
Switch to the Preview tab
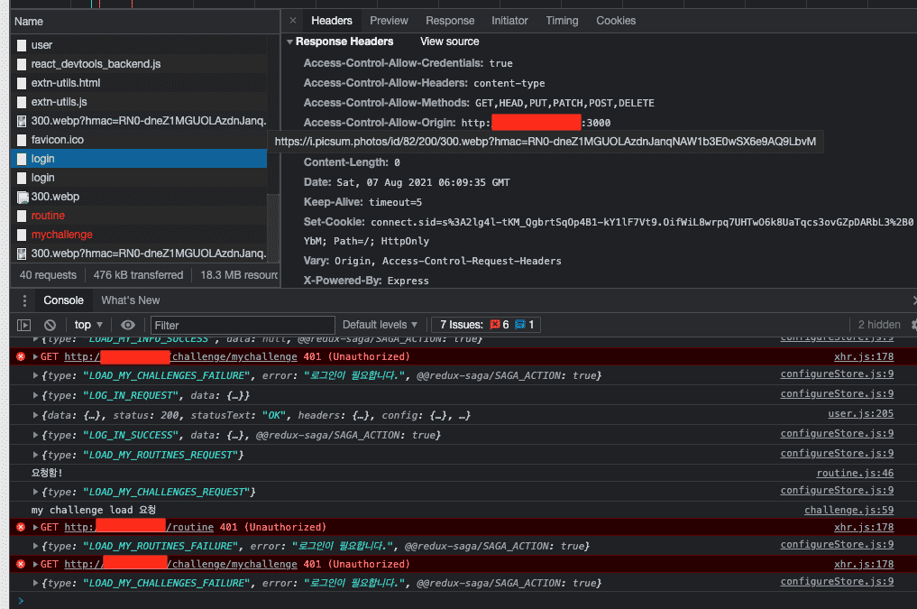[x=389, y=21]
